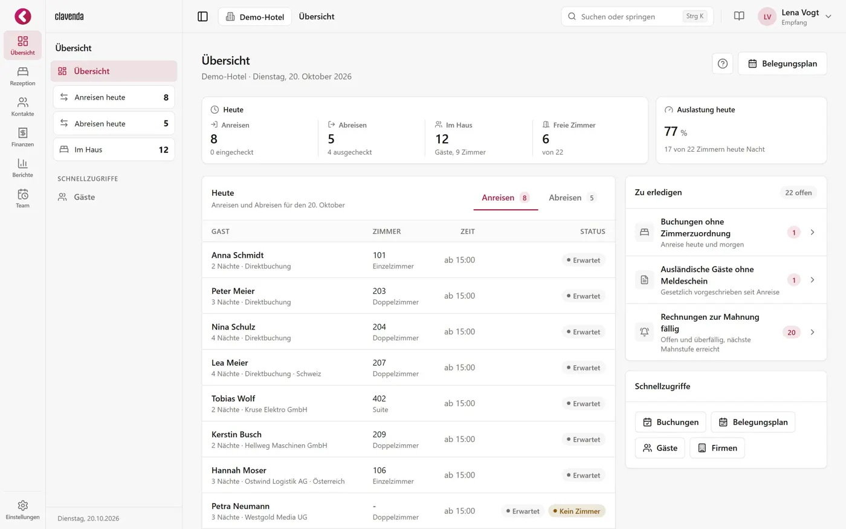Viewport: 846px width, 529px height.
Task: Select Im Haus menu entry
Action: tap(114, 149)
